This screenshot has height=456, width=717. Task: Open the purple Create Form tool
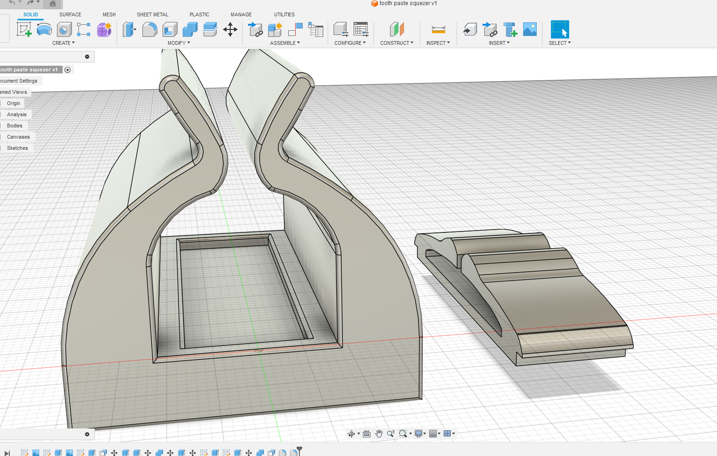(x=104, y=30)
